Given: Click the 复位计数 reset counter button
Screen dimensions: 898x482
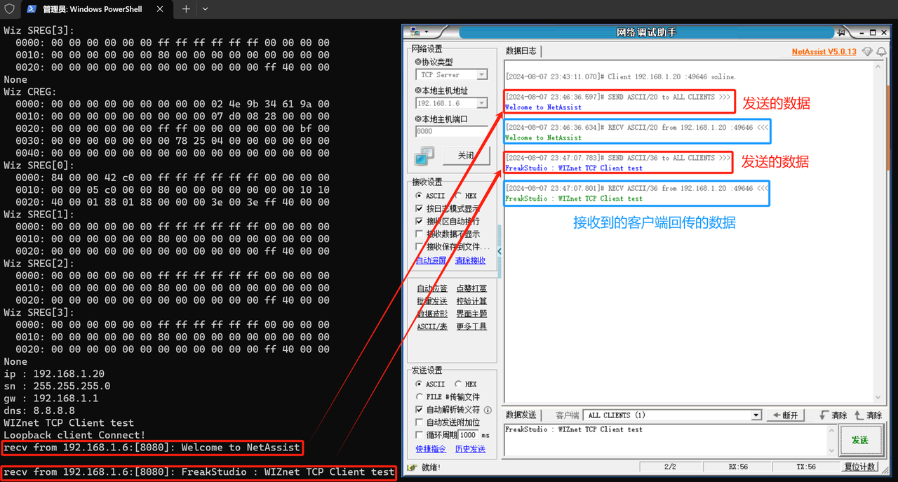Looking at the screenshot, I should (859, 467).
